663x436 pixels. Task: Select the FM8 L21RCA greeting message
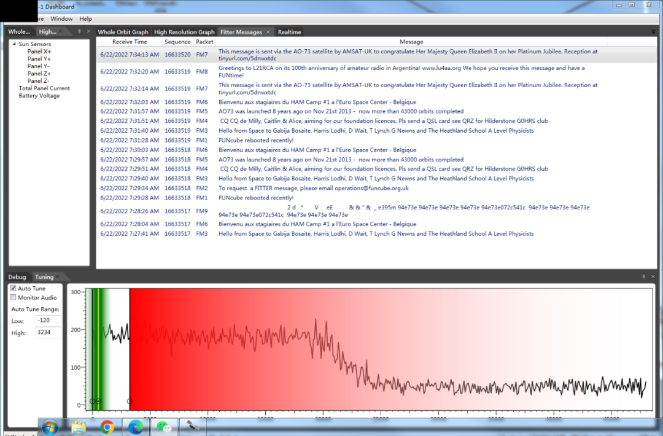tap(377, 71)
